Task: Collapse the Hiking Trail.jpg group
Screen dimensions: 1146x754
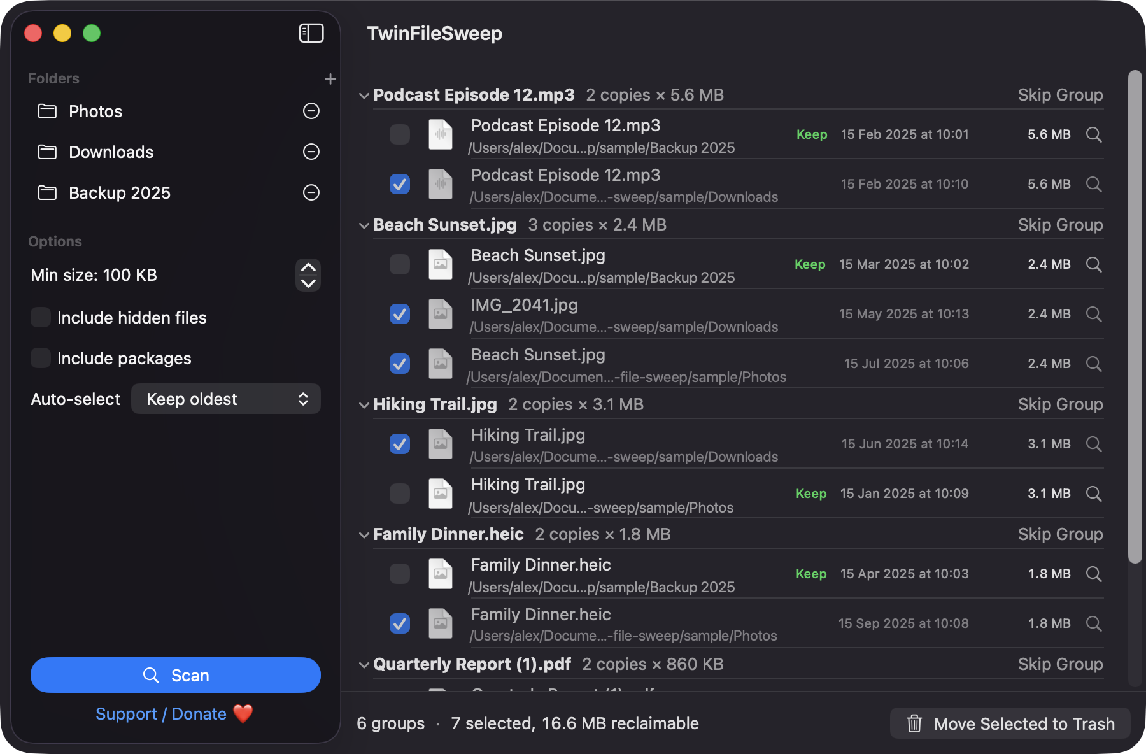Action: point(364,406)
